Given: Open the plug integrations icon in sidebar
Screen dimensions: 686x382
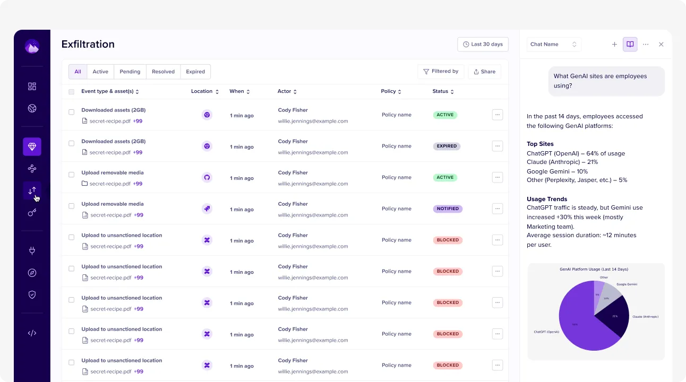Looking at the screenshot, I should [x=32, y=250].
